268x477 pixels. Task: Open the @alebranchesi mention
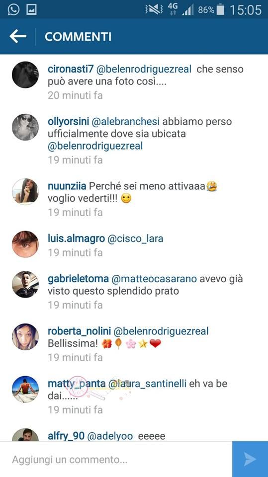pyautogui.click(x=125, y=121)
